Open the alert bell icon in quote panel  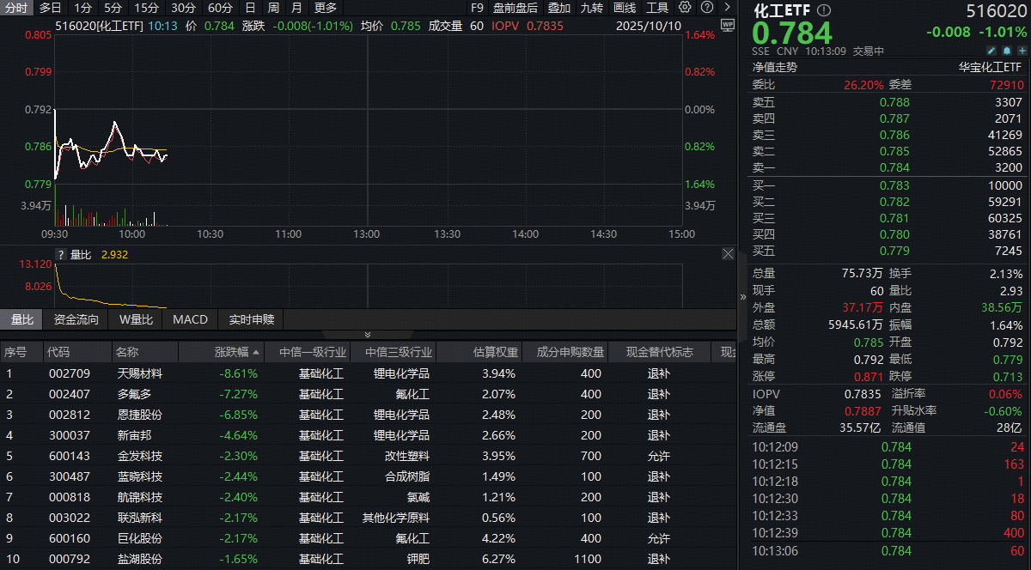point(1006,51)
